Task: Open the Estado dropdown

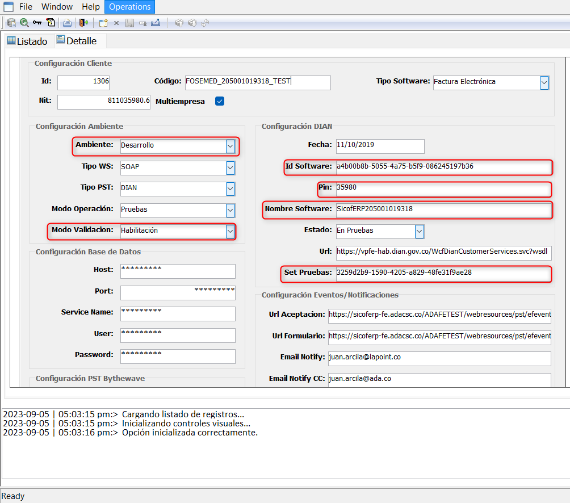Action: (419, 231)
